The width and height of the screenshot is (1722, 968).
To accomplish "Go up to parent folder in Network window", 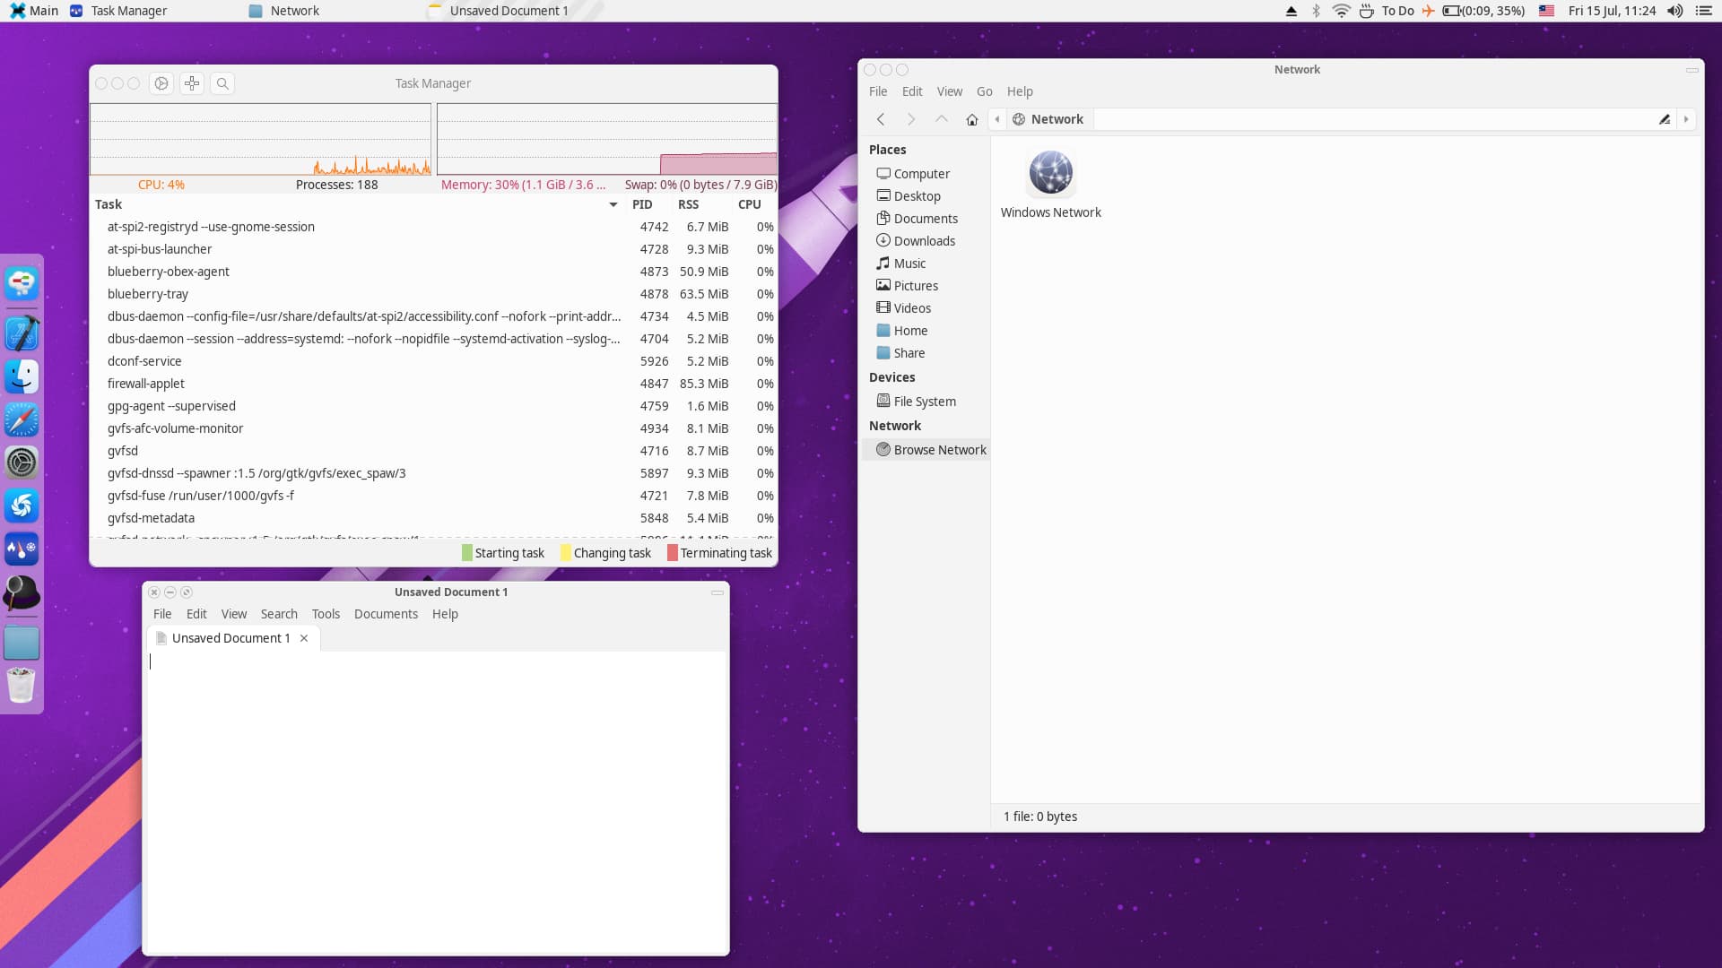I will pos(942,119).
